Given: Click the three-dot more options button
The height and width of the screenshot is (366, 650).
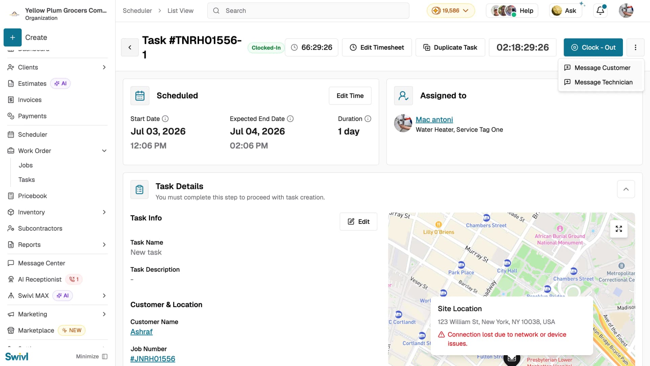Looking at the screenshot, I should tap(635, 47).
